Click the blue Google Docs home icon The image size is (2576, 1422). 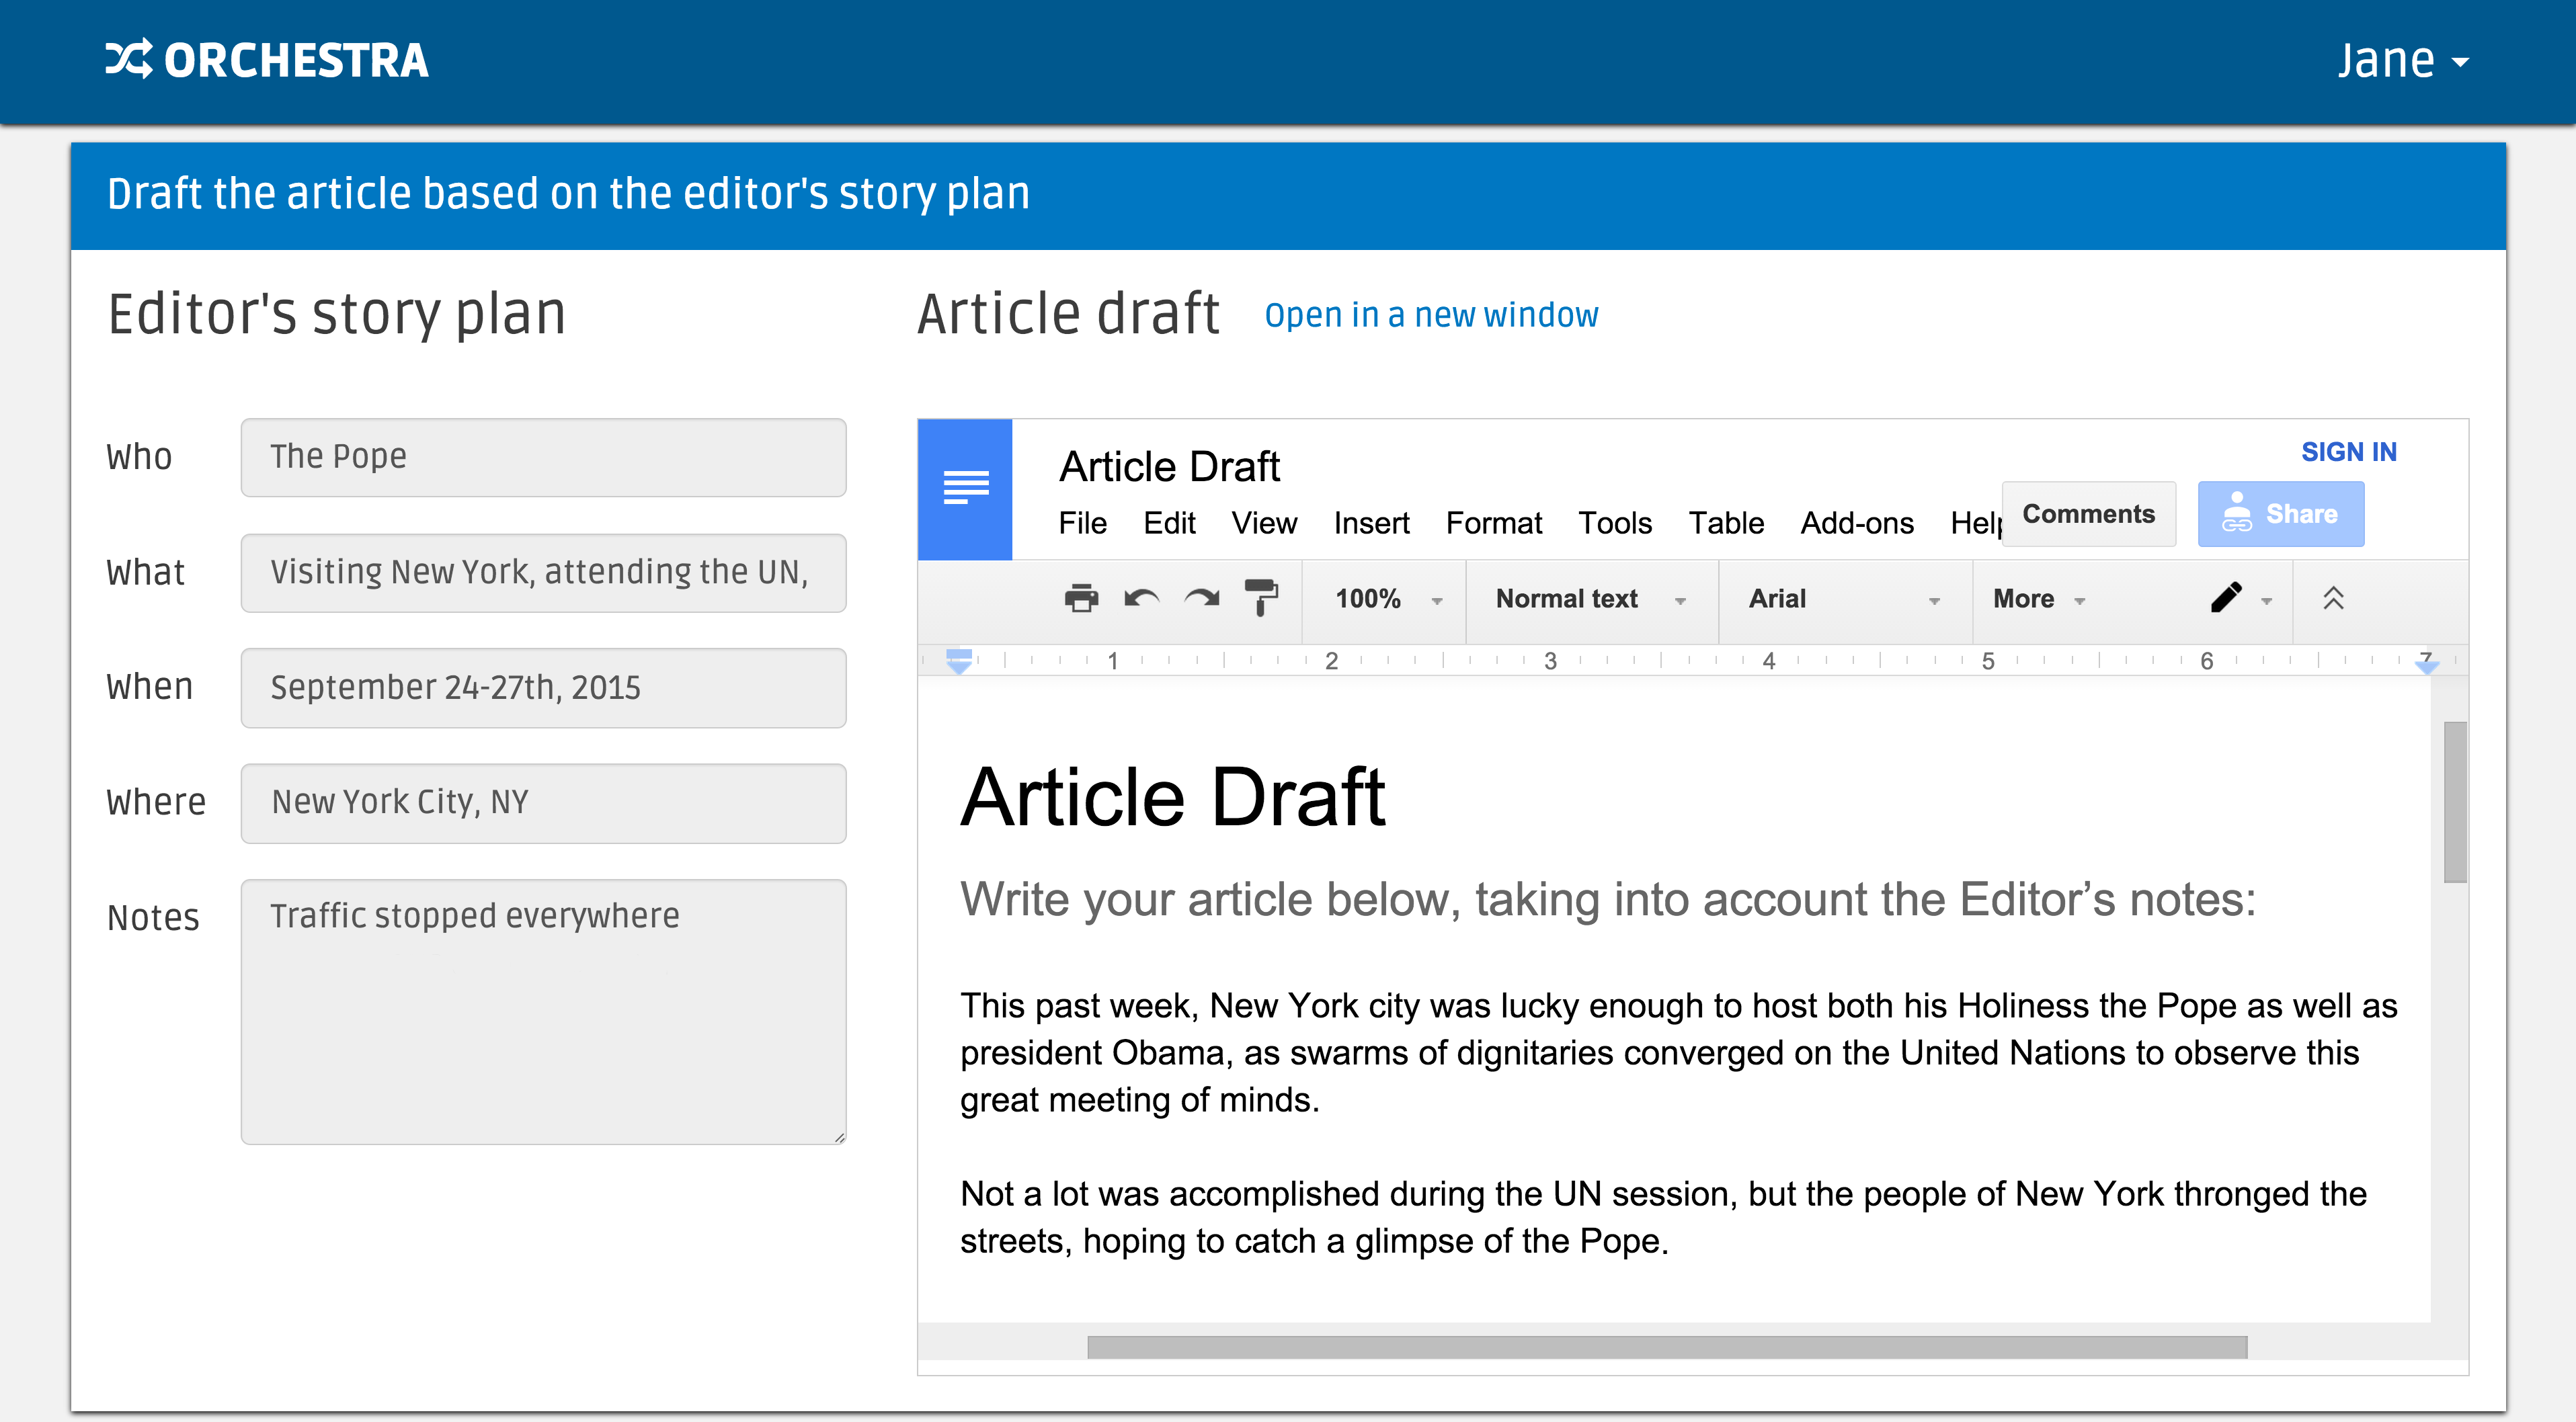(965, 488)
